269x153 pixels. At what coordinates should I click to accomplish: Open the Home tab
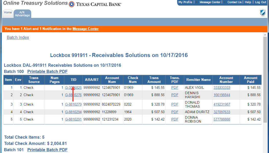coord(8,13)
